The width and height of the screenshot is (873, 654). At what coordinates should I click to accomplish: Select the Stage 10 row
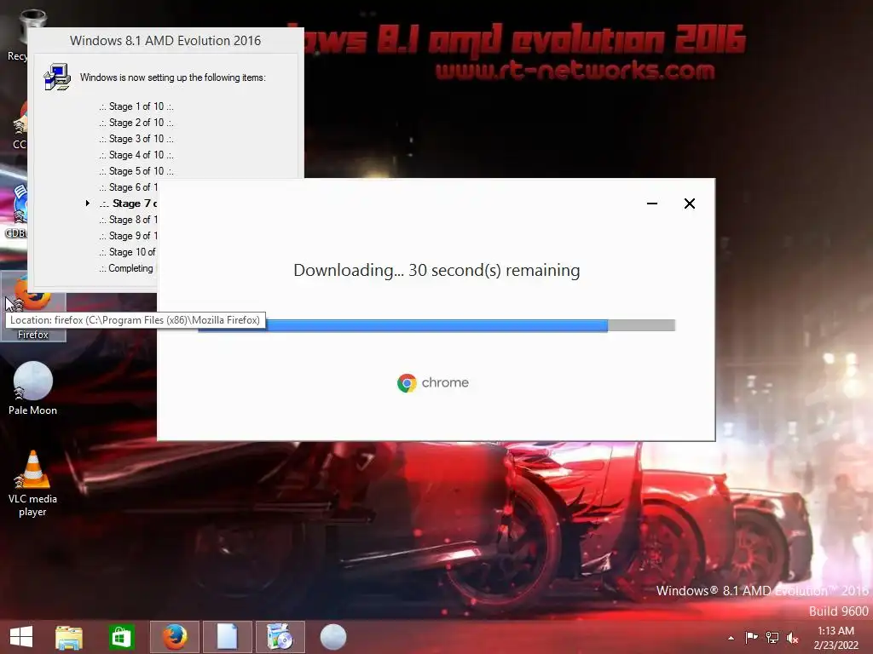pos(128,252)
